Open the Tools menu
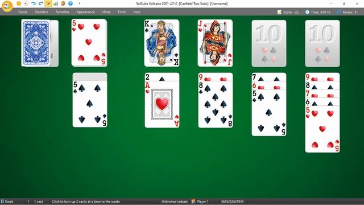Screen dimensions: 364x205 pos(122,12)
